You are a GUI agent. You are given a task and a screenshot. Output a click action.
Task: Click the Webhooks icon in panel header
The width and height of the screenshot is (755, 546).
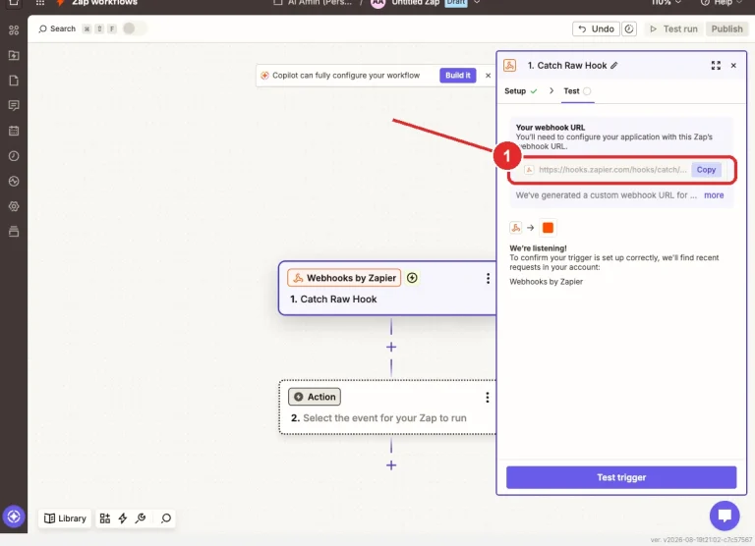coord(509,66)
